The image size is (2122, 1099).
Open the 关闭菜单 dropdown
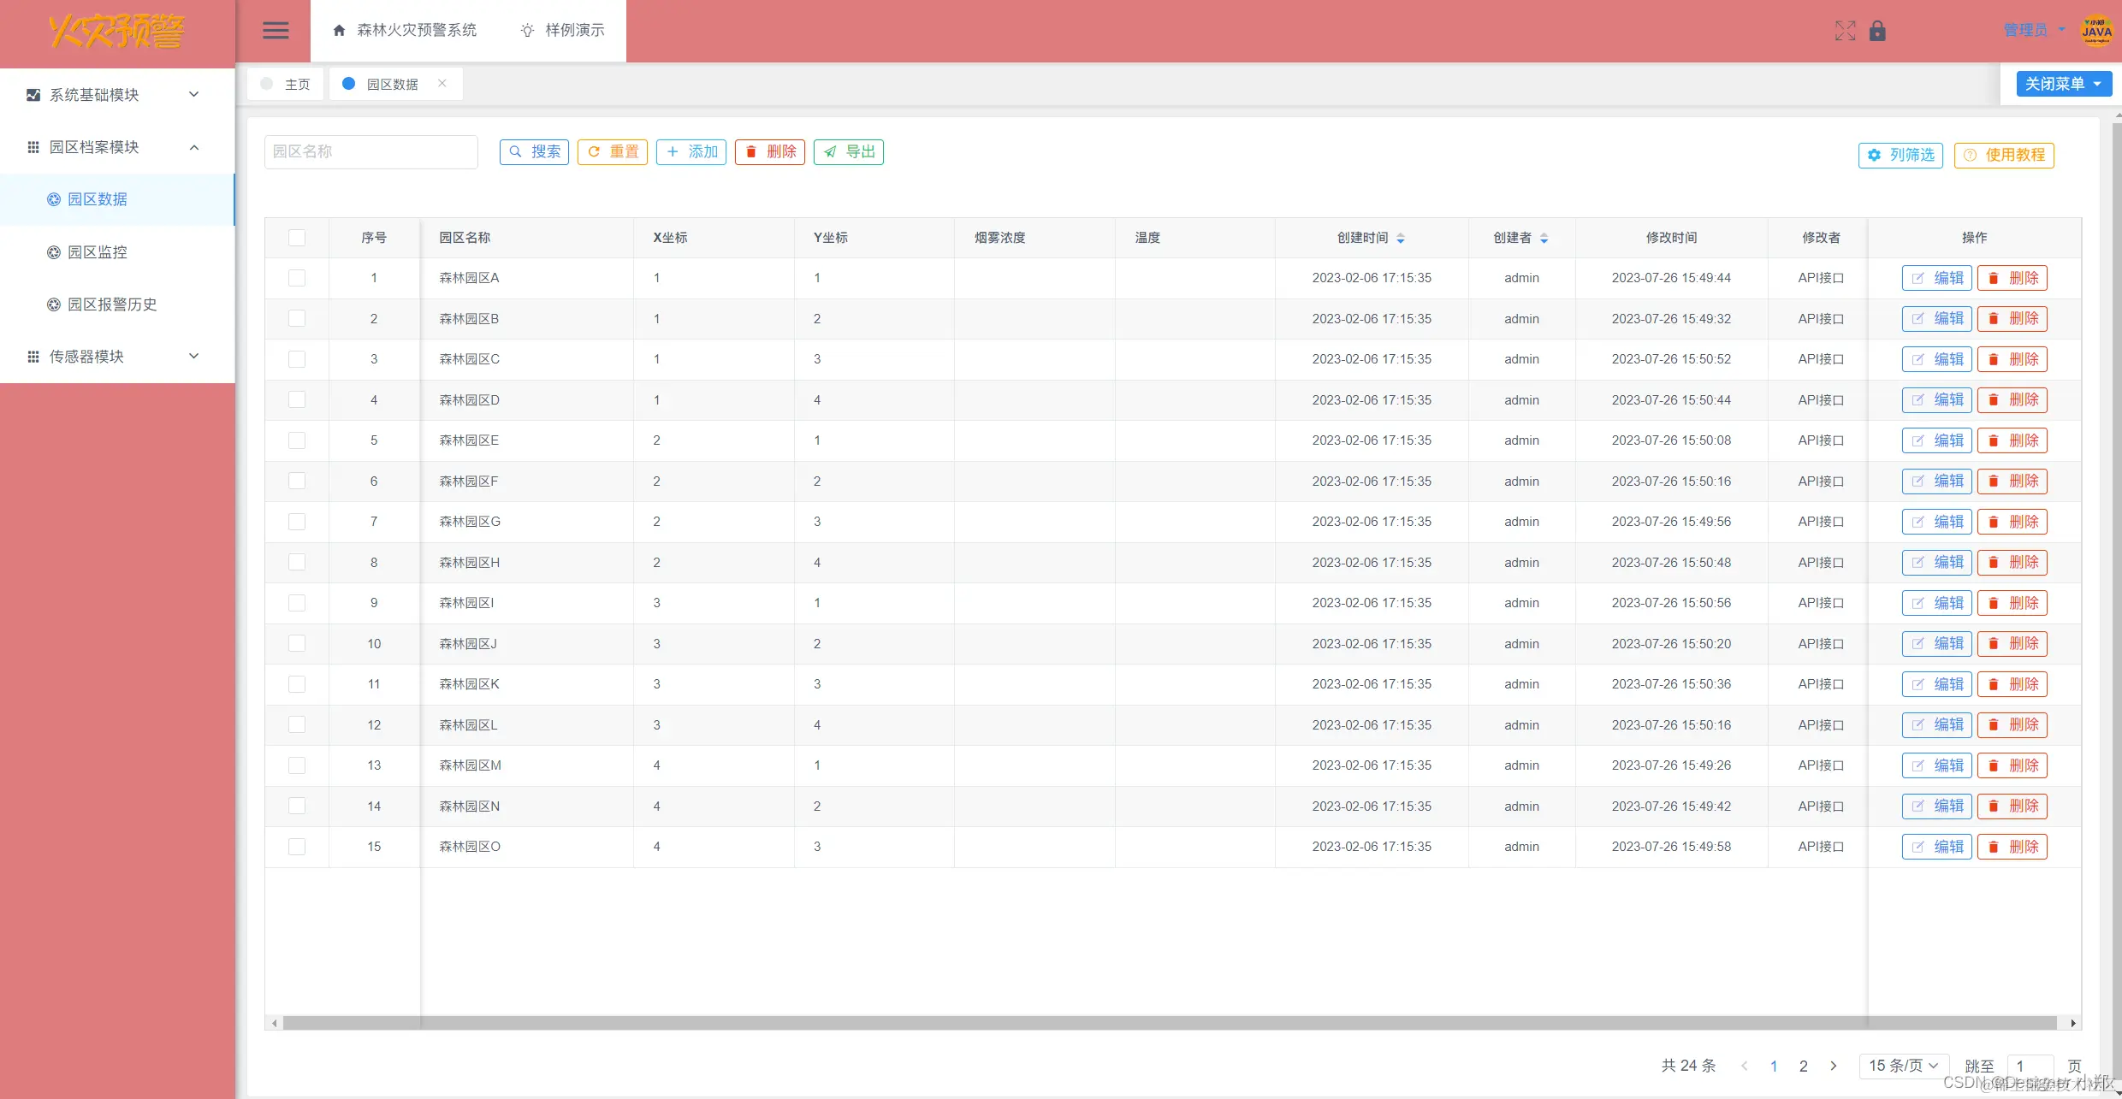[x=2063, y=84]
